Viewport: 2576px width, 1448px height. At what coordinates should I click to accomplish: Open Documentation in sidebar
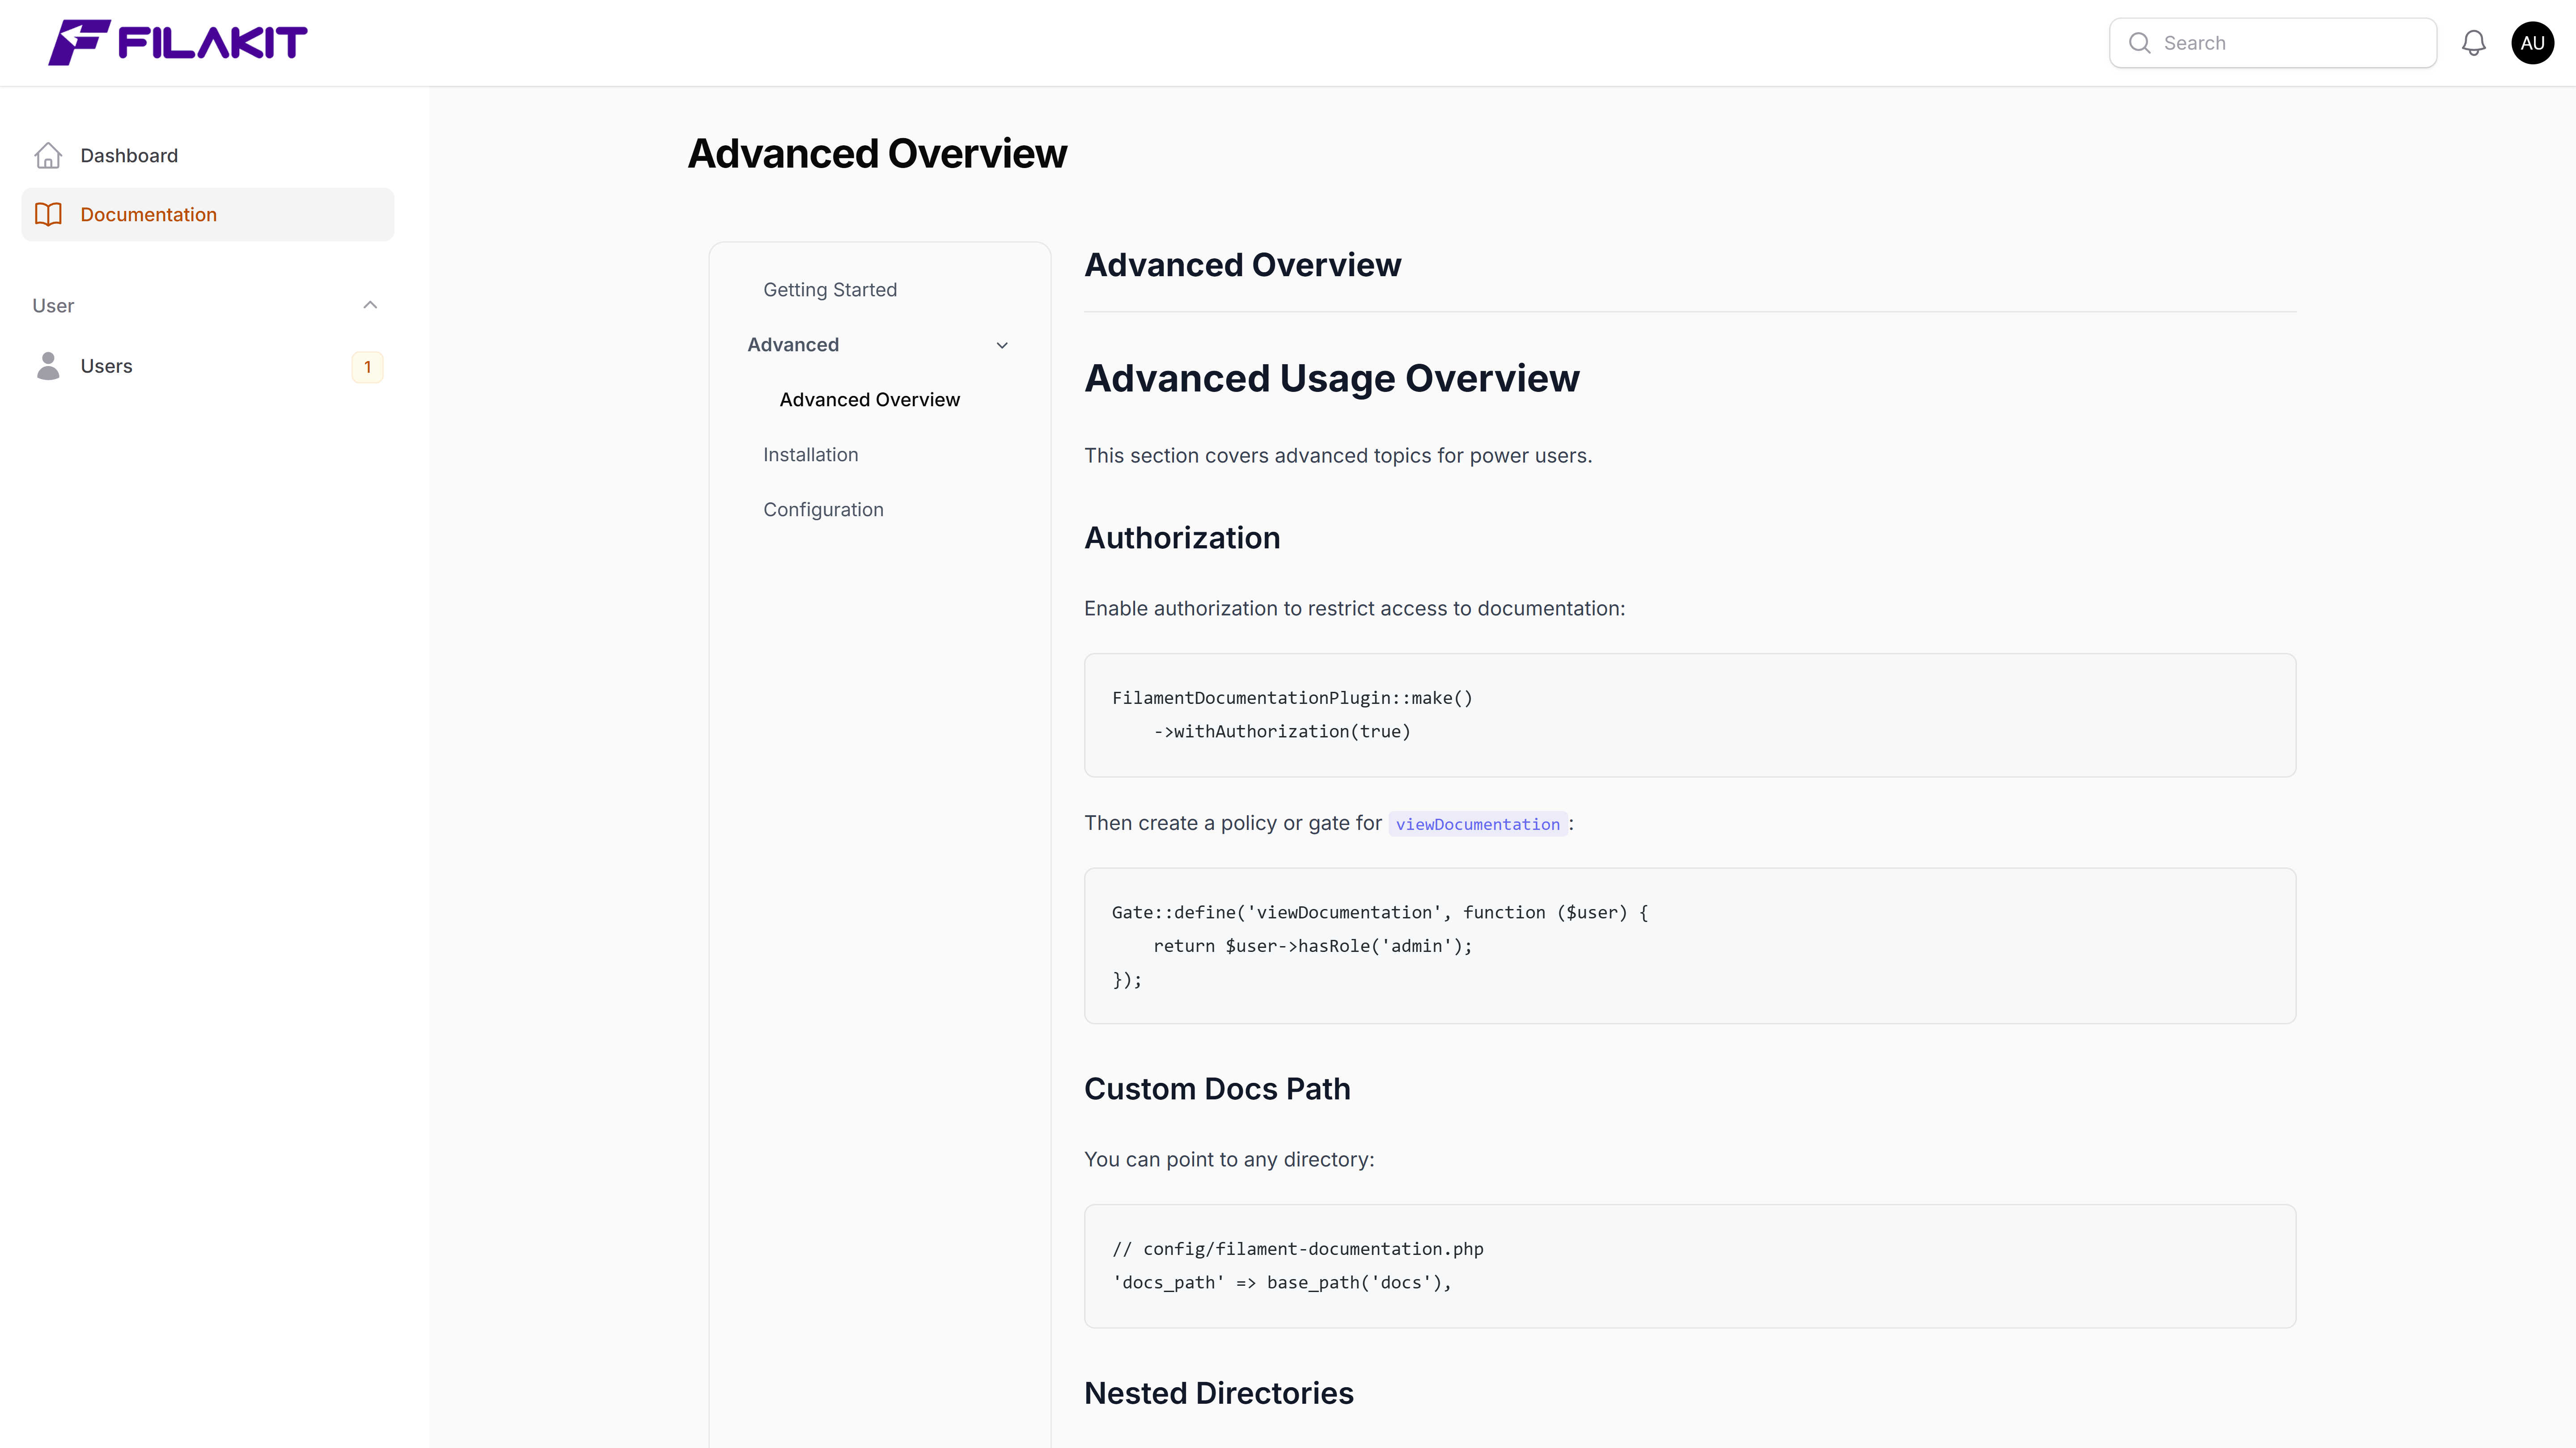coord(208,215)
